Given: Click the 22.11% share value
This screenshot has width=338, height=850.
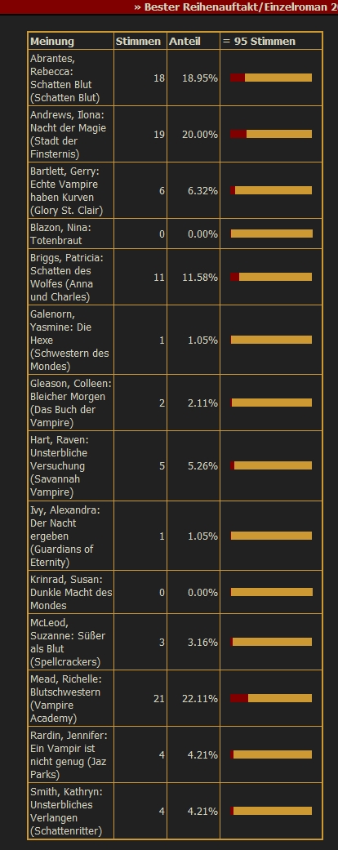Looking at the screenshot, I should (200, 698).
